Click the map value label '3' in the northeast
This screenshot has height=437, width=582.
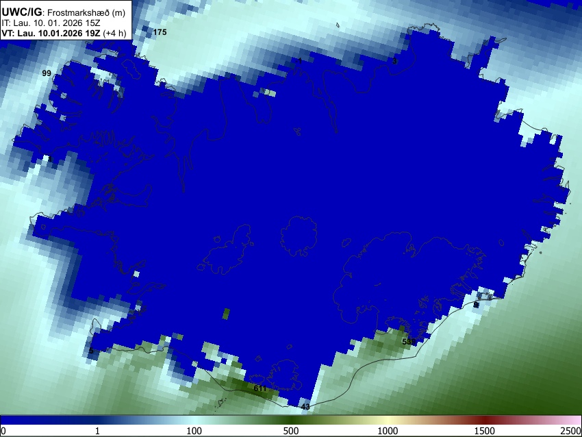pyautogui.click(x=394, y=61)
